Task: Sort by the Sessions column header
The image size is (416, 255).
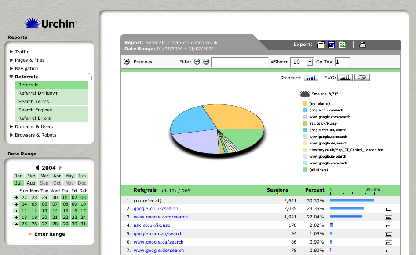Action: (277, 190)
